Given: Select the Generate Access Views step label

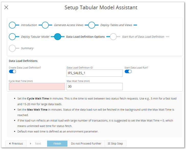Looking at the screenshot, I should [69, 25].
